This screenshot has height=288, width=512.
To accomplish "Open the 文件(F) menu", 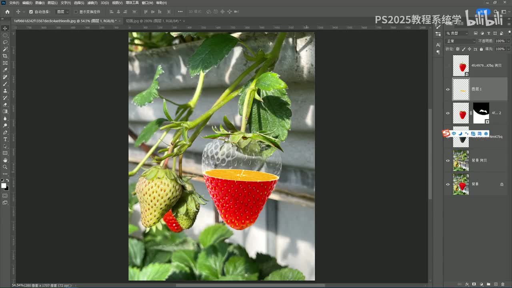I will coord(14,3).
